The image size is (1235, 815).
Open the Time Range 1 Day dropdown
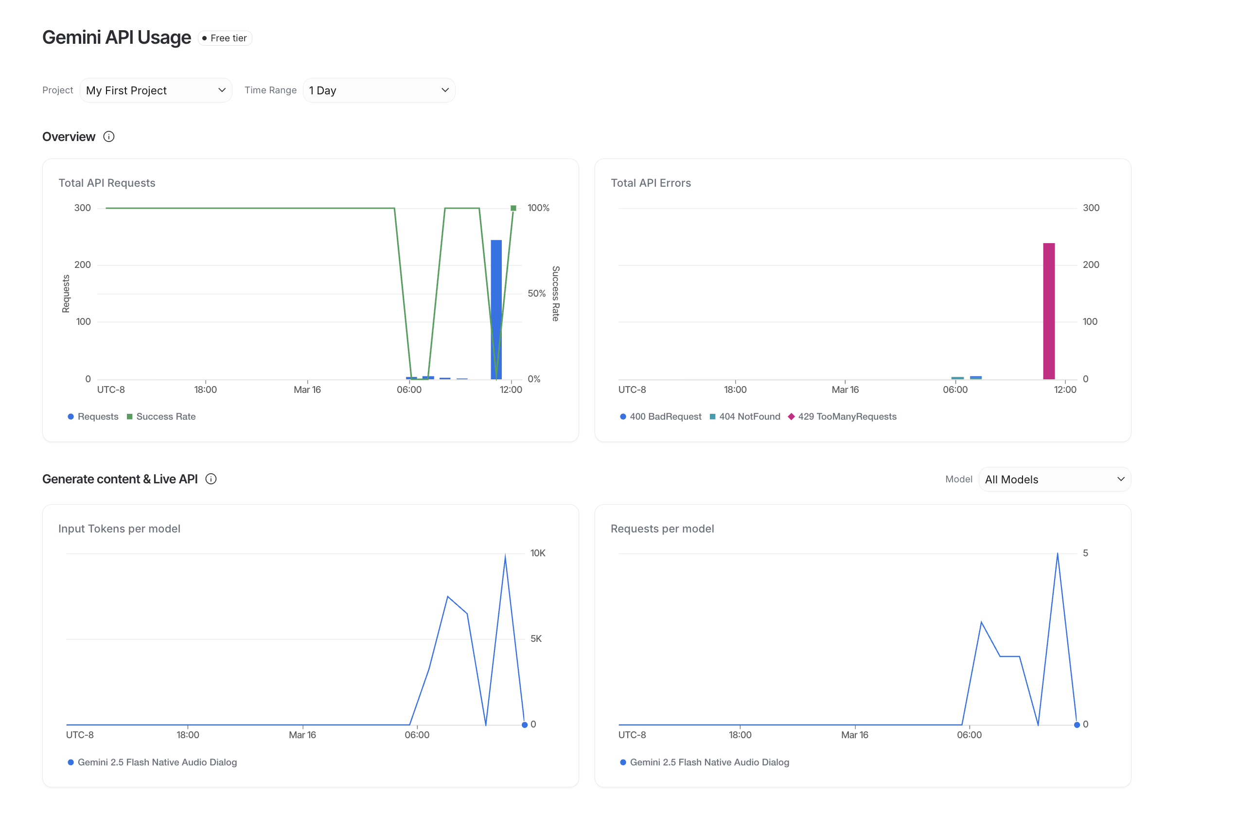(379, 90)
